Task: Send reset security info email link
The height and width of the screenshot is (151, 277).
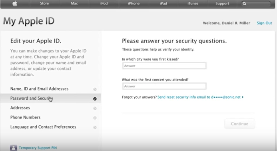Action: pos(200,97)
